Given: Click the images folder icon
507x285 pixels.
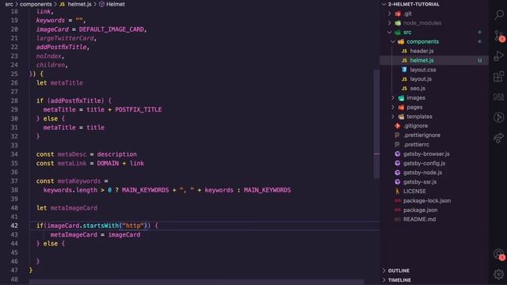Looking at the screenshot, I should click(x=402, y=98).
